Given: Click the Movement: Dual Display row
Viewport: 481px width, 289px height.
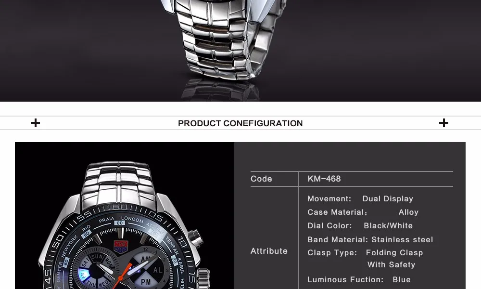Looking at the screenshot, I should [x=360, y=199].
